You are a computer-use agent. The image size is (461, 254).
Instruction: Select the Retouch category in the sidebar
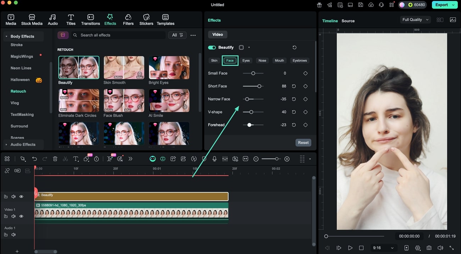pyautogui.click(x=19, y=91)
